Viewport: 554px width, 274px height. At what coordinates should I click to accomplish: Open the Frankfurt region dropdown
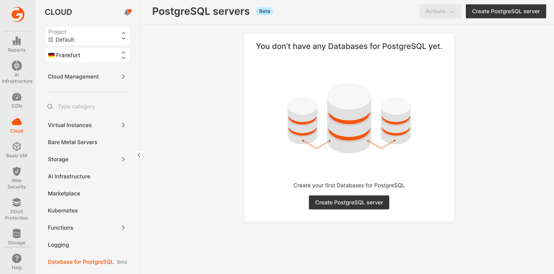pyautogui.click(x=87, y=55)
